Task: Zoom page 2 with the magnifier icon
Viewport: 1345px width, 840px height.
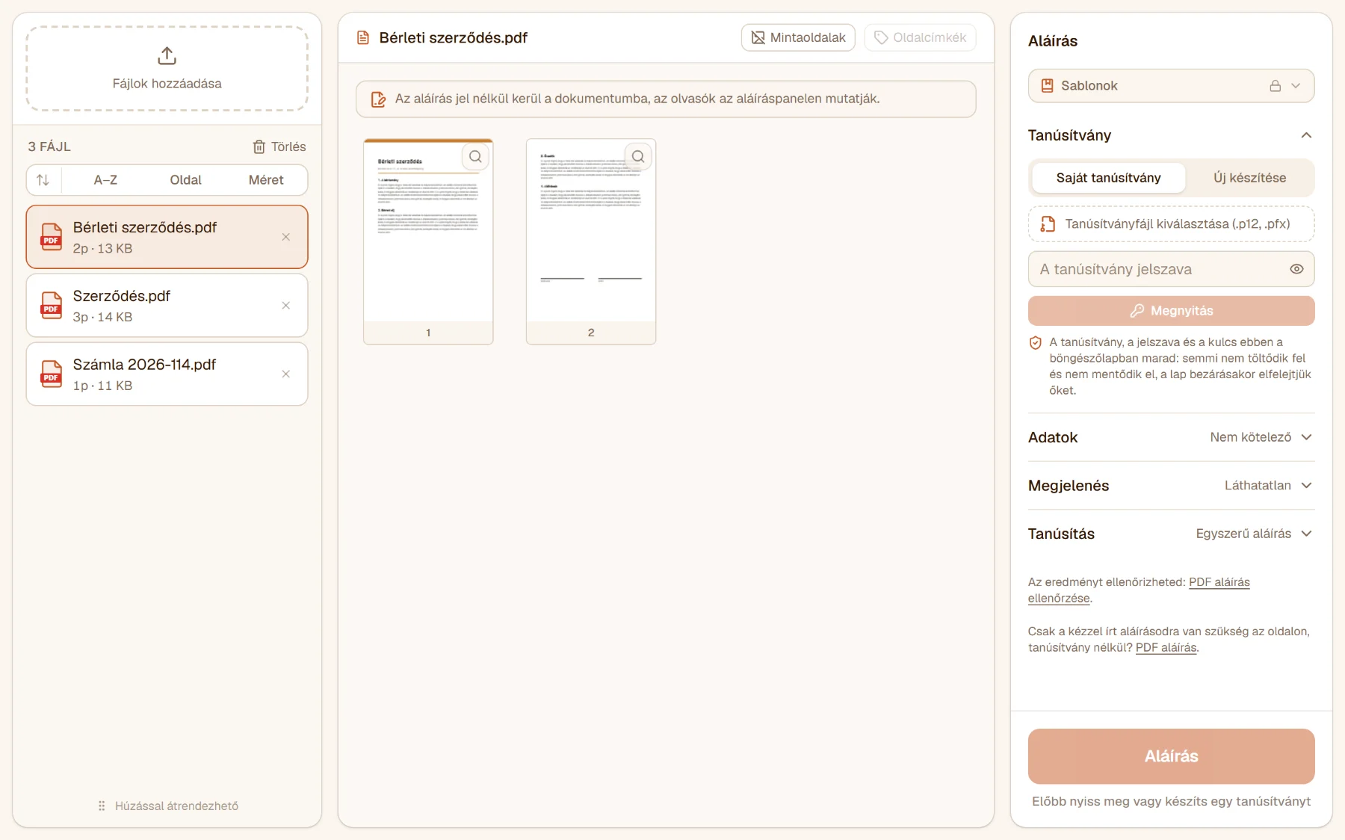Action: (x=638, y=157)
